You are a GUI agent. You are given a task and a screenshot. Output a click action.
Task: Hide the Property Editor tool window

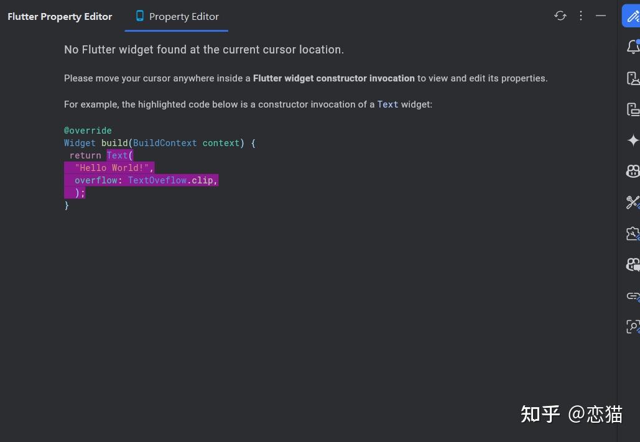tap(600, 16)
